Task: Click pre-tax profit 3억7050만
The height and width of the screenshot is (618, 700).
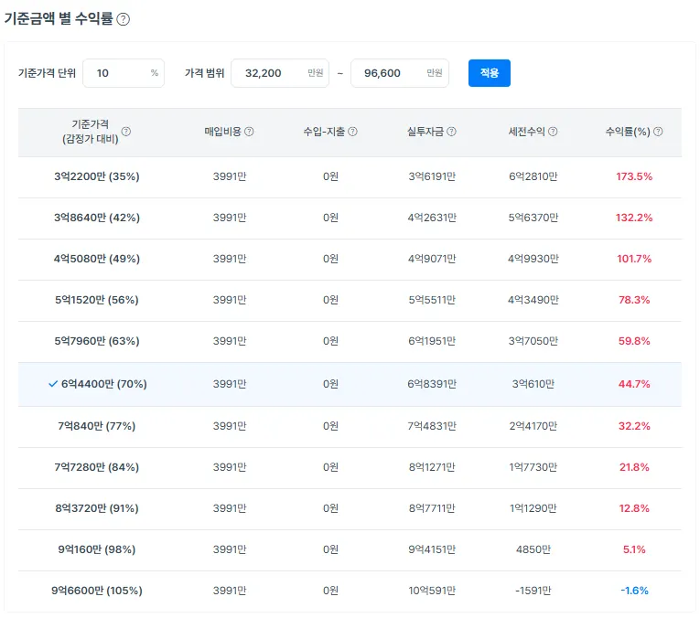Action: (x=533, y=341)
